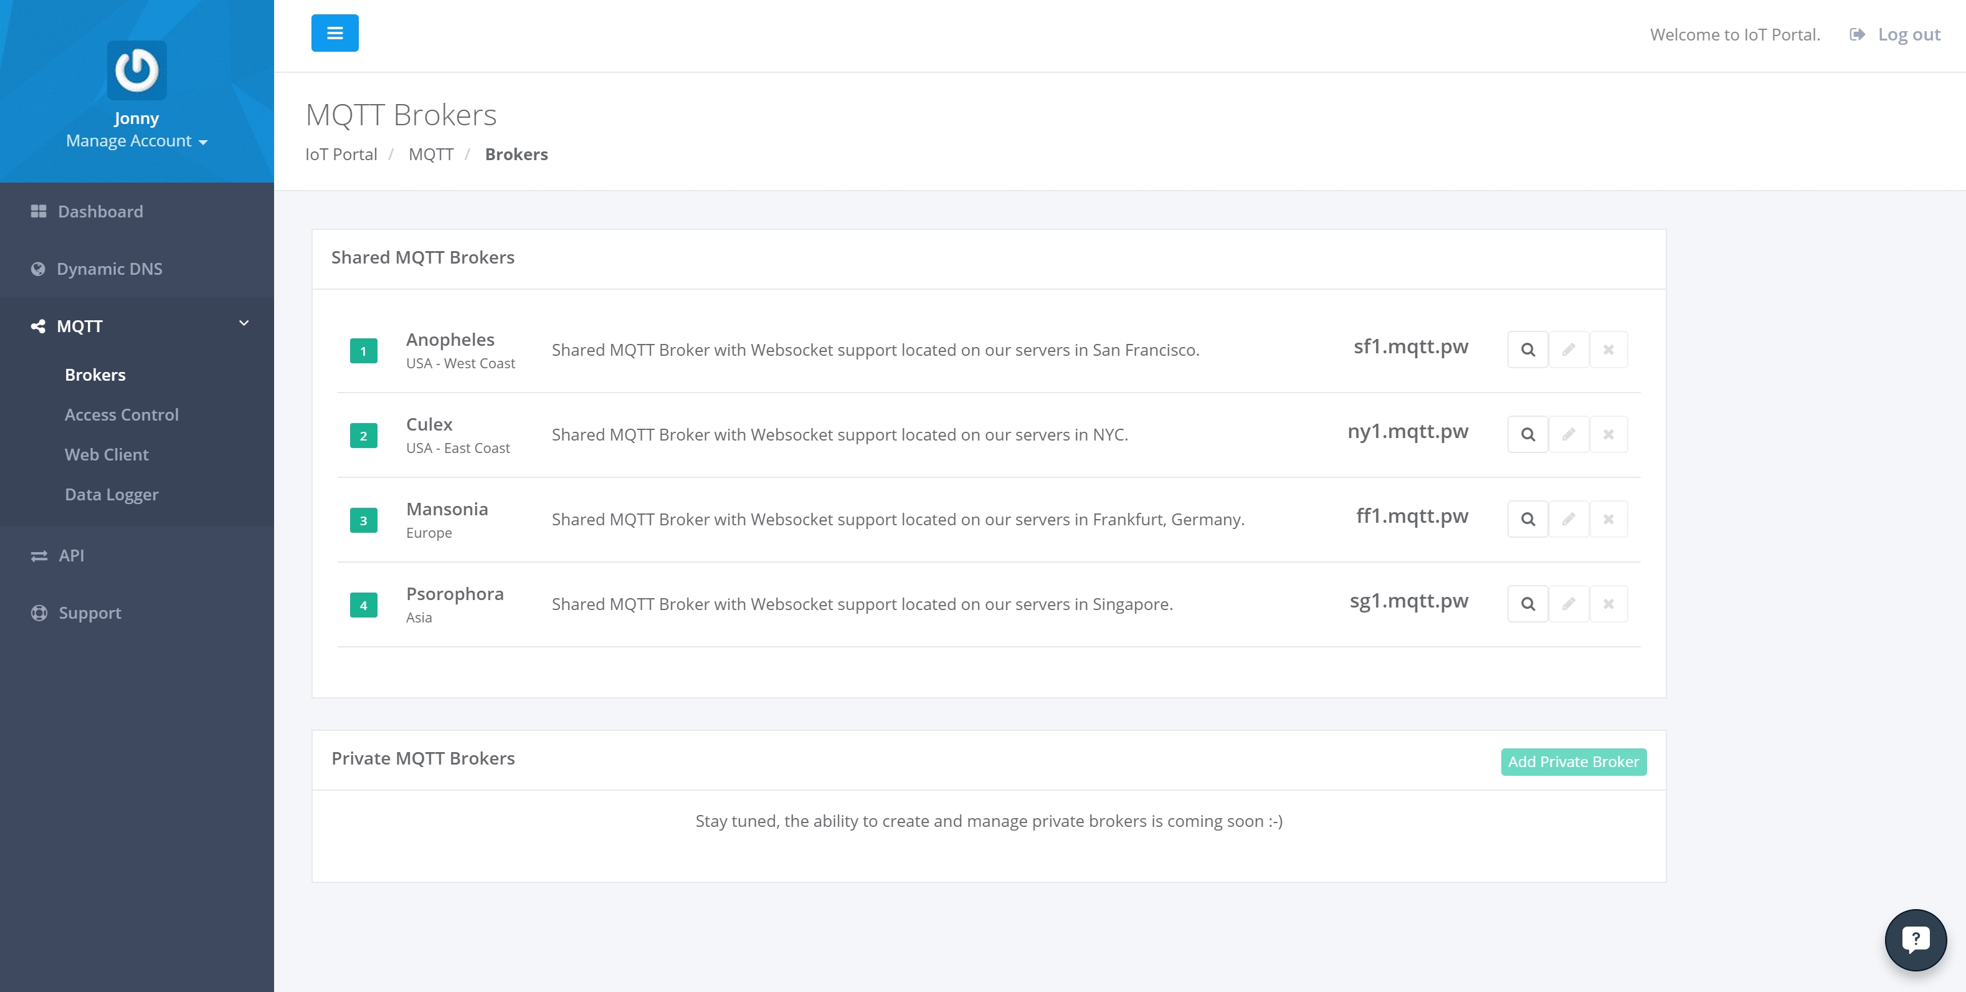
Task: Click the log out arrow icon
Action: click(1858, 34)
